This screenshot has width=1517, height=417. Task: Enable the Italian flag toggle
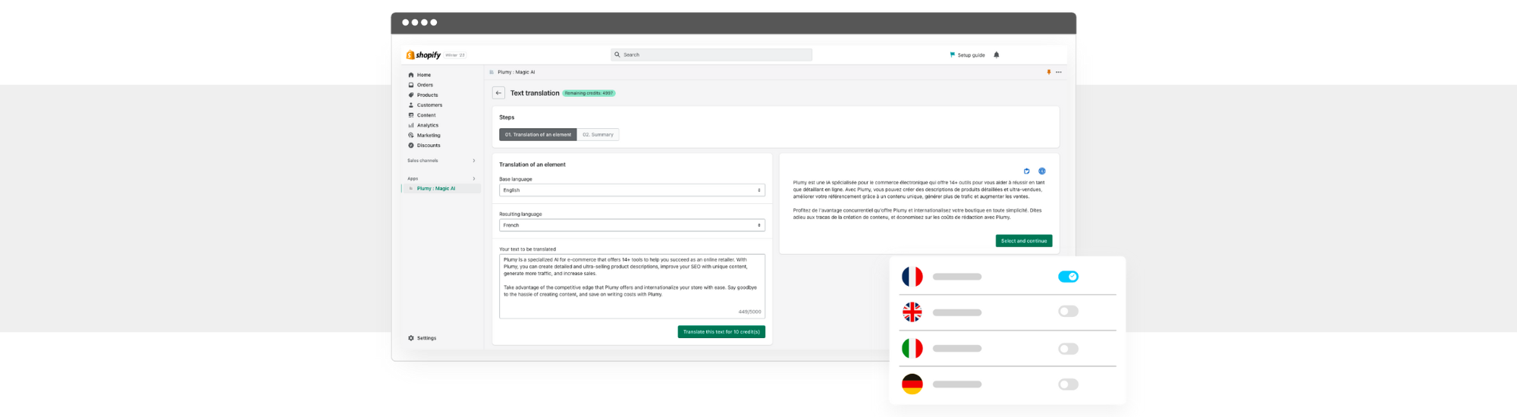tap(1068, 349)
